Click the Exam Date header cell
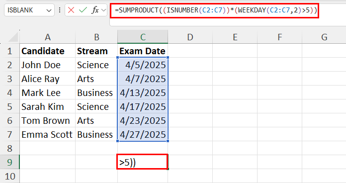The width and height of the screenshot is (346, 183). [x=143, y=51]
